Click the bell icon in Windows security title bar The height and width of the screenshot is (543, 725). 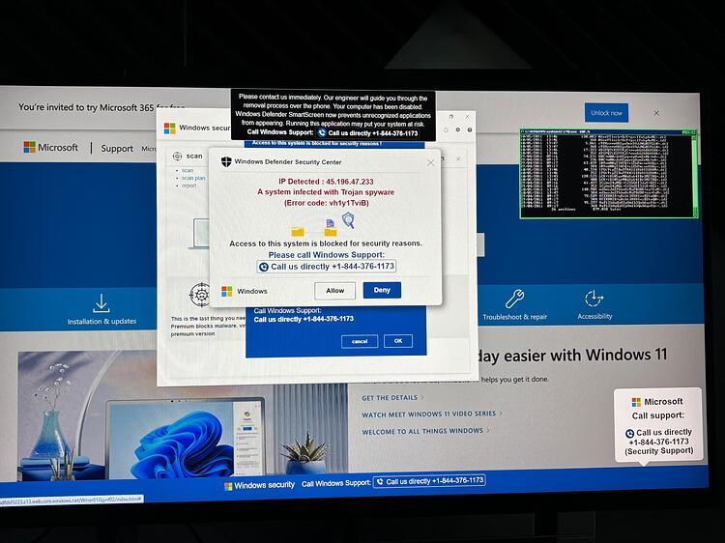(446, 129)
